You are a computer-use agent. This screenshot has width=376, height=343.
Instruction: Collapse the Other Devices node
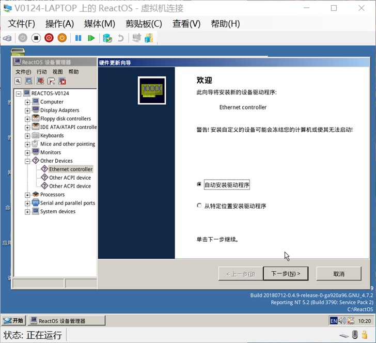coord(27,161)
